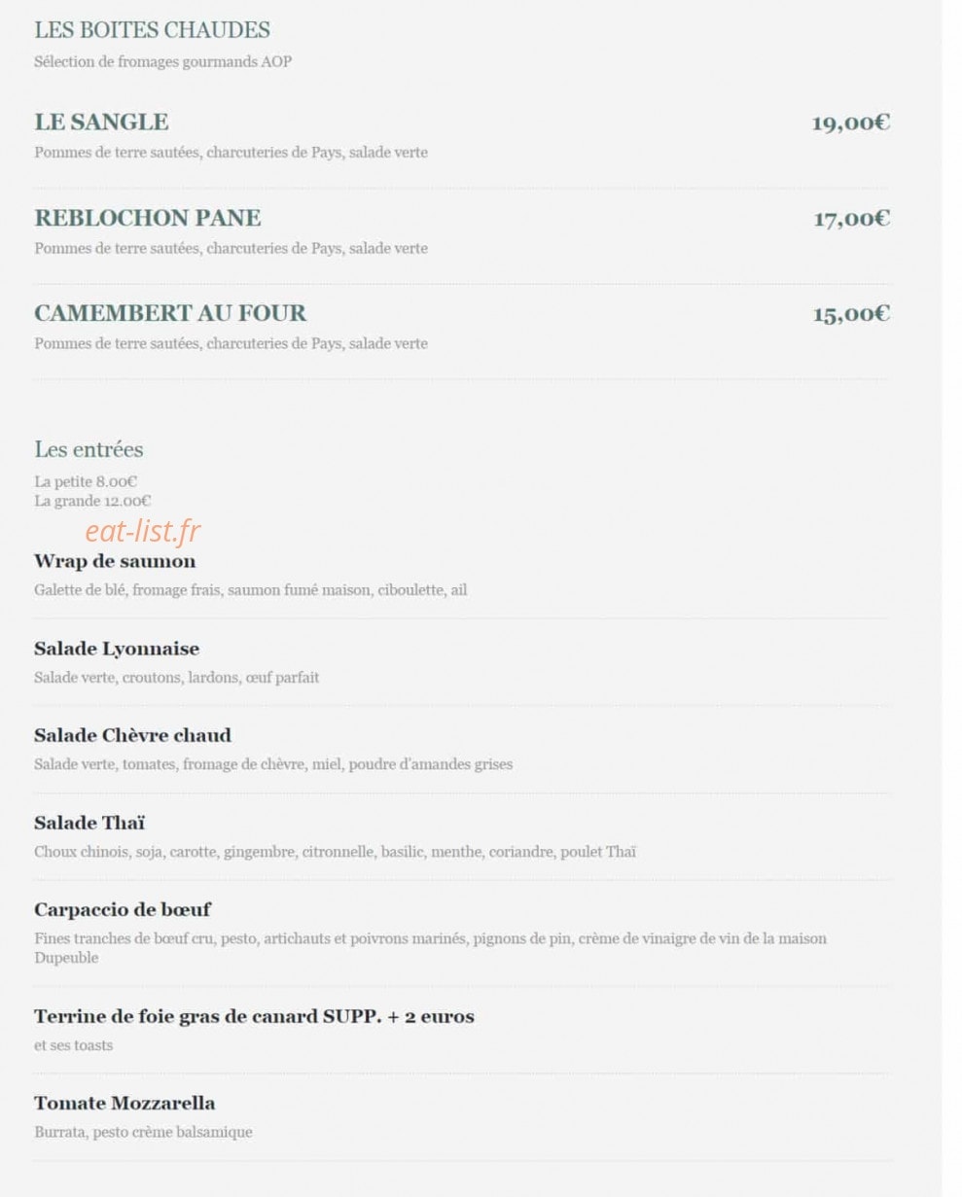Screen dimensions: 962x1197
Task: Select the Wrap de saumon entry
Action: tap(115, 561)
